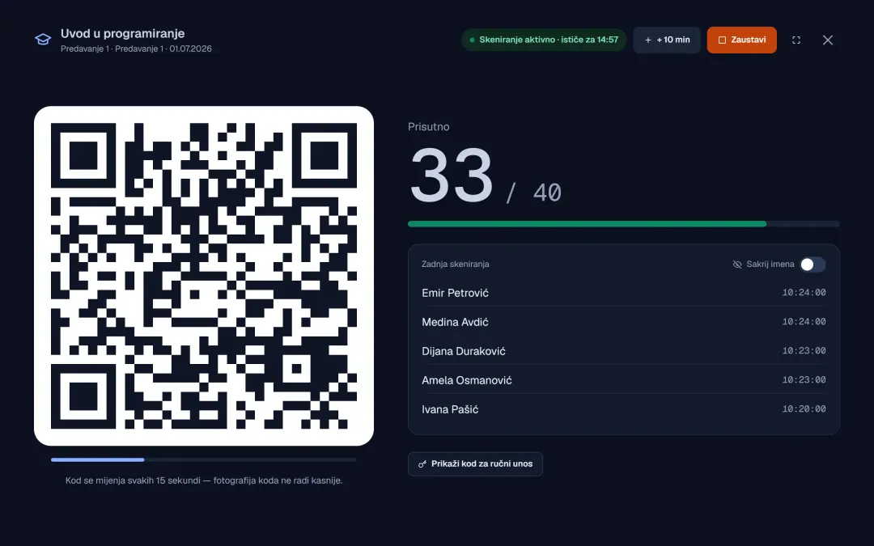874x546 pixels.
Task: Click the Uvod u programiranje title
Action: coord(123,33)
